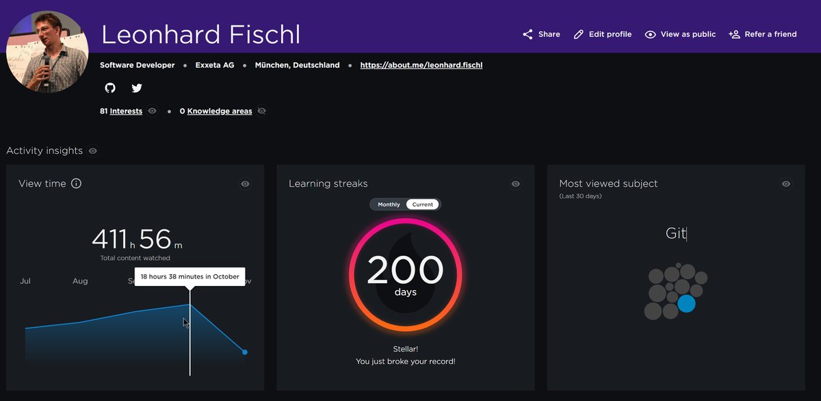
Task: Click the München, Deutschland location text
Action: (x=297, y=65)
